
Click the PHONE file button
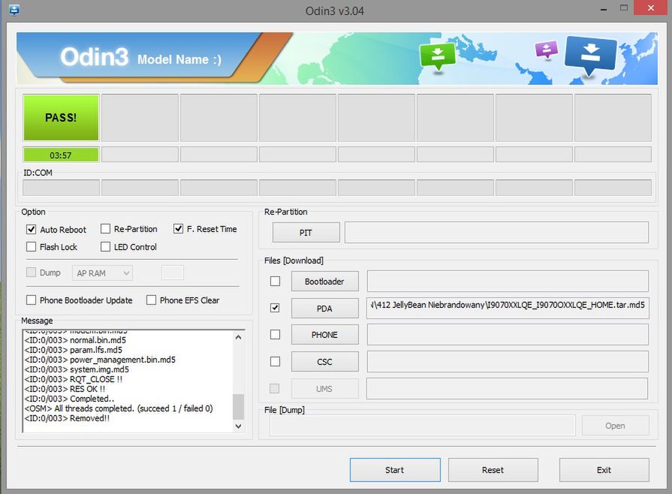click(x=325, y=335)
